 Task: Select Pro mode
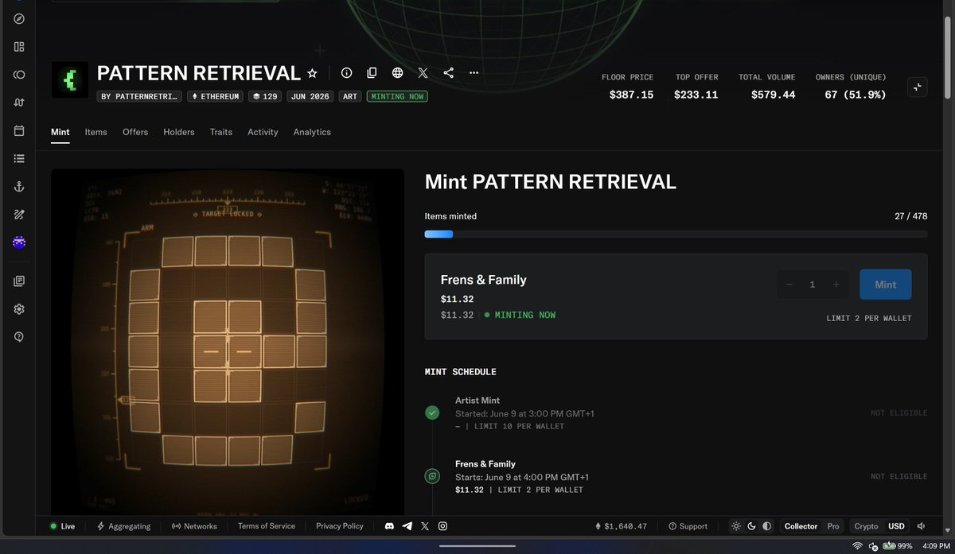[832, 526]
